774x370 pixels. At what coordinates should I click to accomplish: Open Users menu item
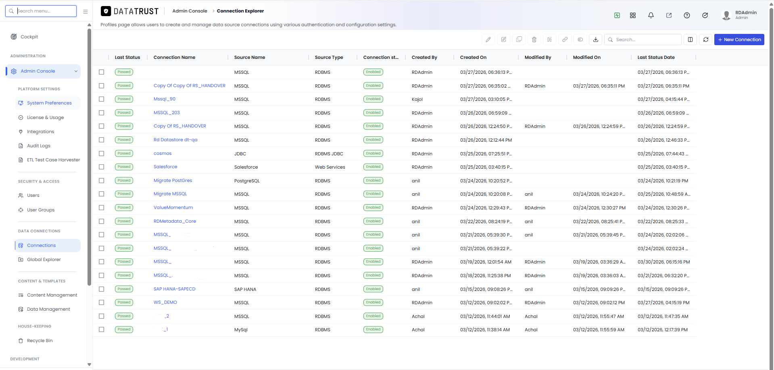click(48, 195)
